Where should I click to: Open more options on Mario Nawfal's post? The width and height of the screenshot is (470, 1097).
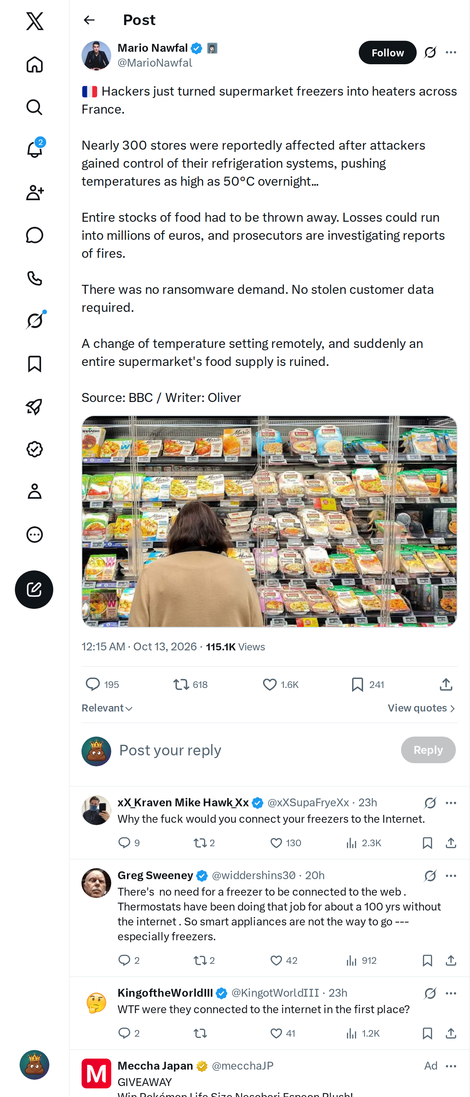coord(451,52)
